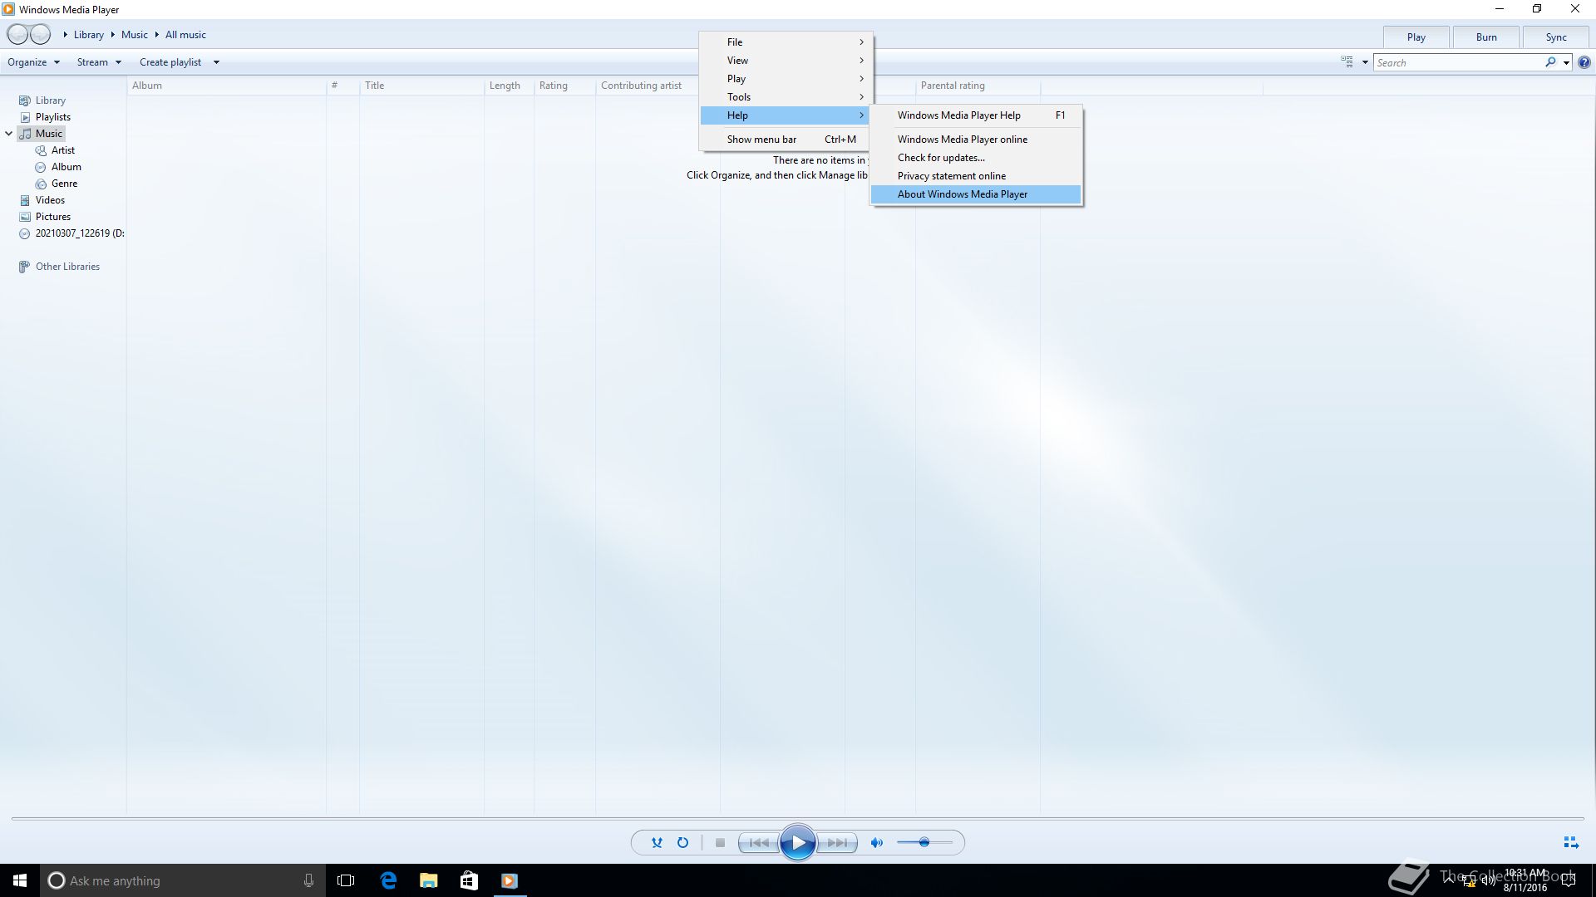Click the Artist icon under Music
The image size is (1596, 897).
[x=41, y=150]
